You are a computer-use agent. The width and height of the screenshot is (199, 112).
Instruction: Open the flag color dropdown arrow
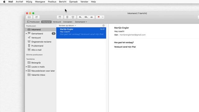coord(103,17)
